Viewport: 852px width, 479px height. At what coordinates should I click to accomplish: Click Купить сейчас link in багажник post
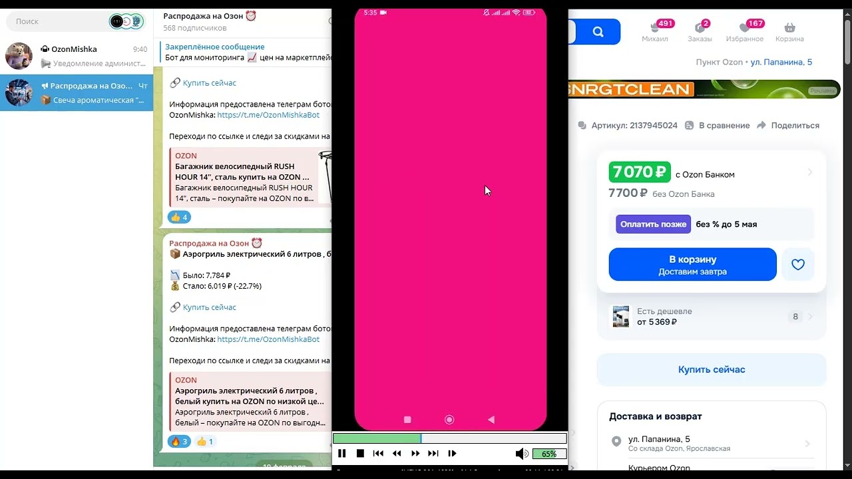(x=209, y=83)
